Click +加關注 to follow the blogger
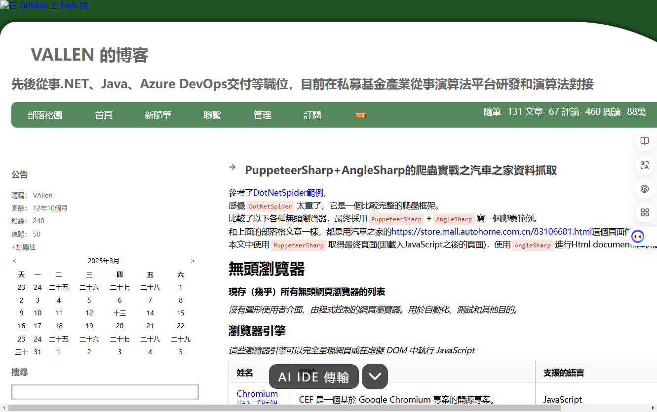The width and height of the screenshot is (657, 412). click(x=24, y=247)
